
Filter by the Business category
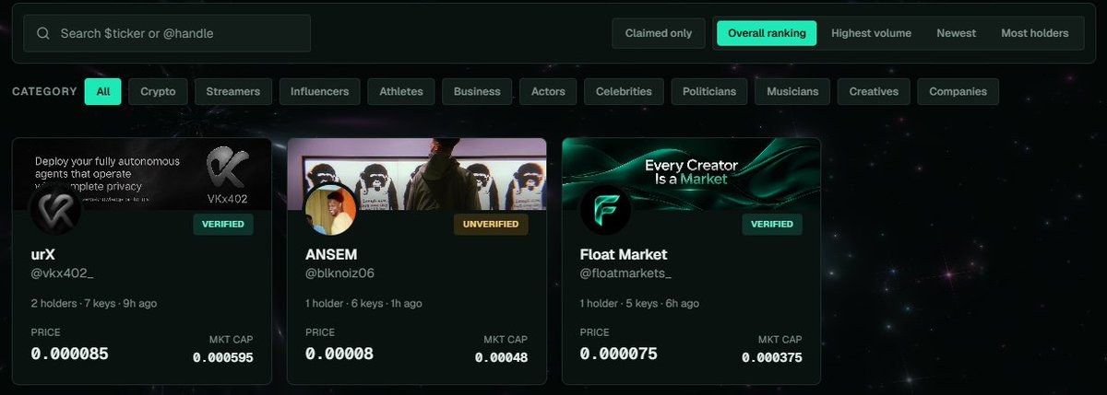pyautogui.click(x=477, y=91)
